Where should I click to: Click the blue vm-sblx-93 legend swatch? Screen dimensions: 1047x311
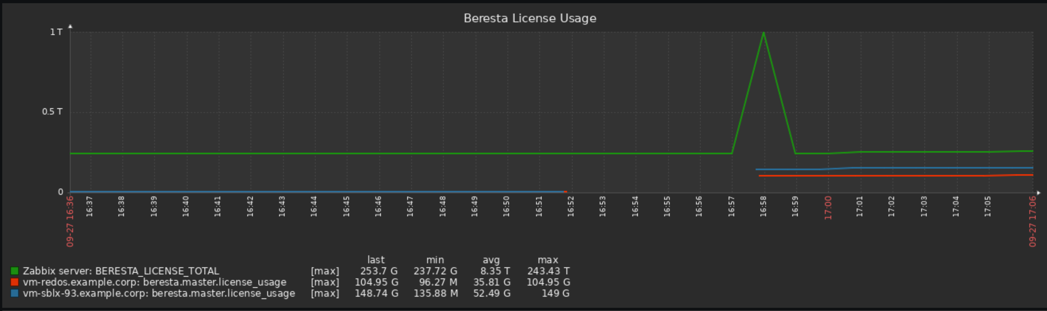click(15, 293)
